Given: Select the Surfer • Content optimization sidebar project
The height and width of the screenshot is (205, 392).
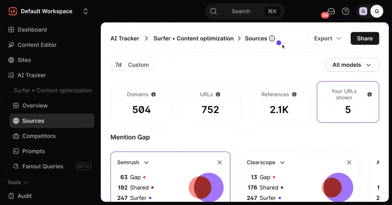Looking at the screenshot, I should pos(53,90).
